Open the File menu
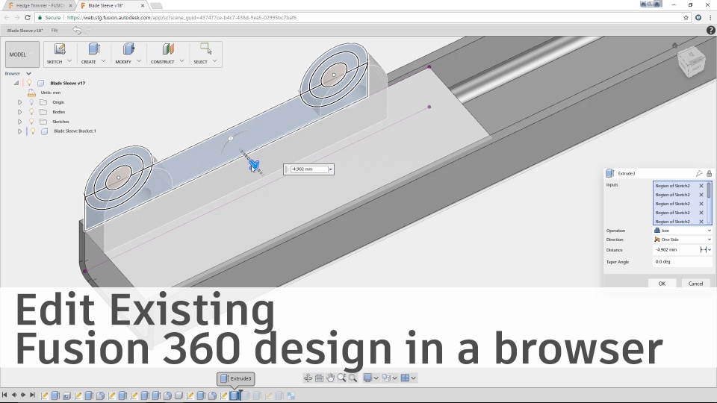This screenshot has width=717, height=403. tap(55, 30)
